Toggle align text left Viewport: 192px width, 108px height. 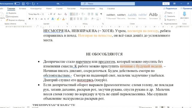coord(71,19)
